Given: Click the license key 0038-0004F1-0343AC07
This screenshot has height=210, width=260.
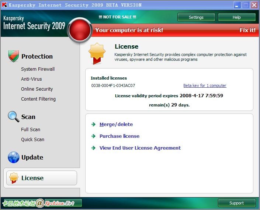Looking at the screenshot, I should coord(113,85).
